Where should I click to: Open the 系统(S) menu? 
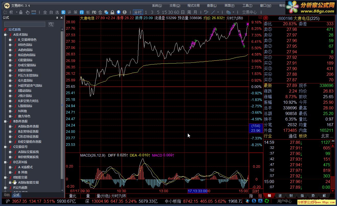[x=157, y=6]
